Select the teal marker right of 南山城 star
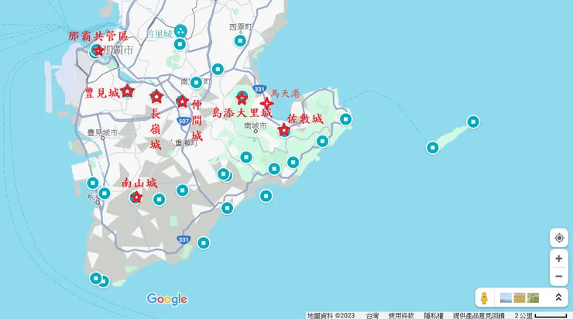The image size is (573, 319). pyautogui.click(x=159, y=200)
